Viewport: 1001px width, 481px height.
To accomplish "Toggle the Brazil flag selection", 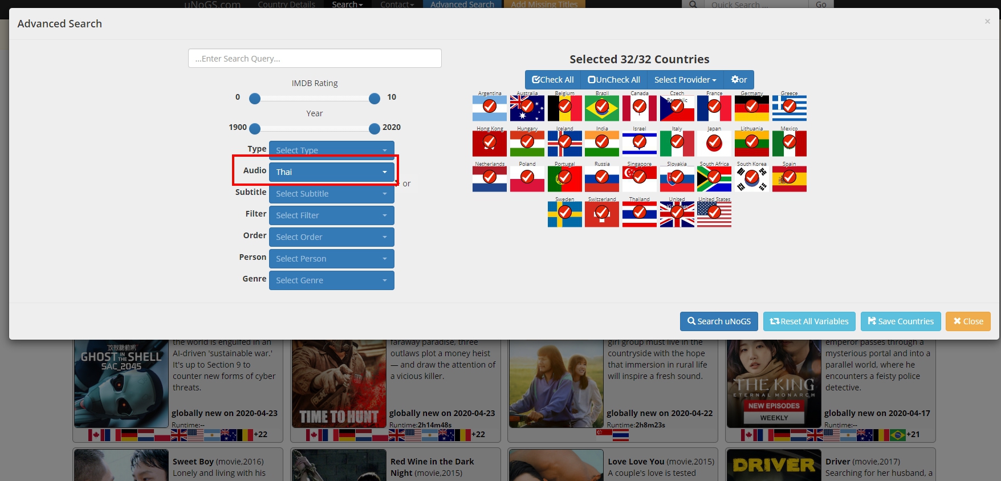I will tap(602, 108).
